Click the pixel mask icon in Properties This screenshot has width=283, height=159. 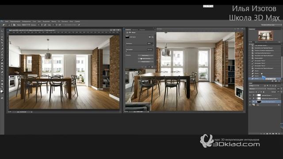click(x=149, y=37)
